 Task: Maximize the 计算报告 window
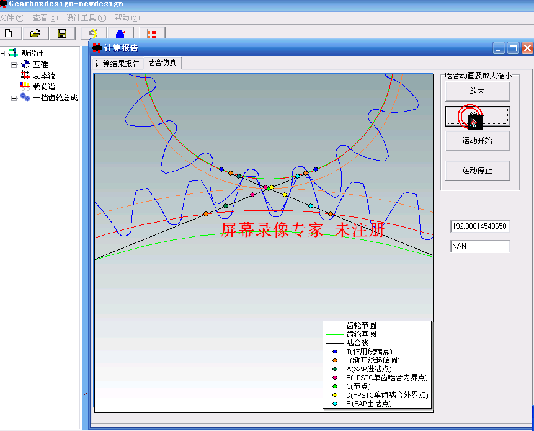pyautogui.click(x=513, y=48)
